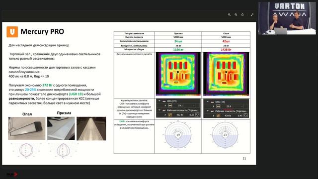Collapse the Рабочая плоскость node in the Призма panel
The image size is (318, 179).
[x=159, y=110]
